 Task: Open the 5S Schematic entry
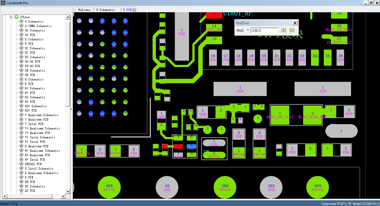click(35, 57)
